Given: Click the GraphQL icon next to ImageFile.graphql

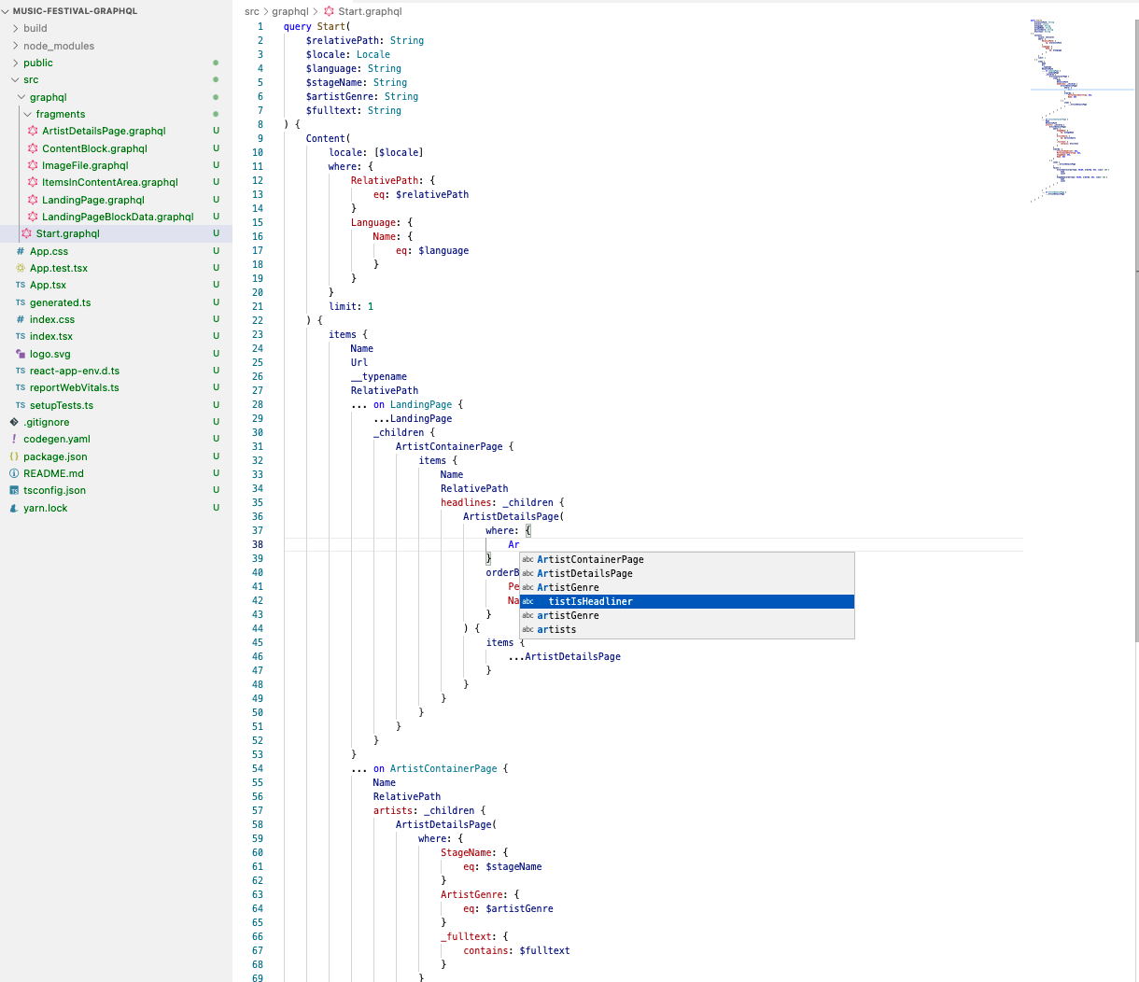Looking at the screenshot, I should pos(33,165).
